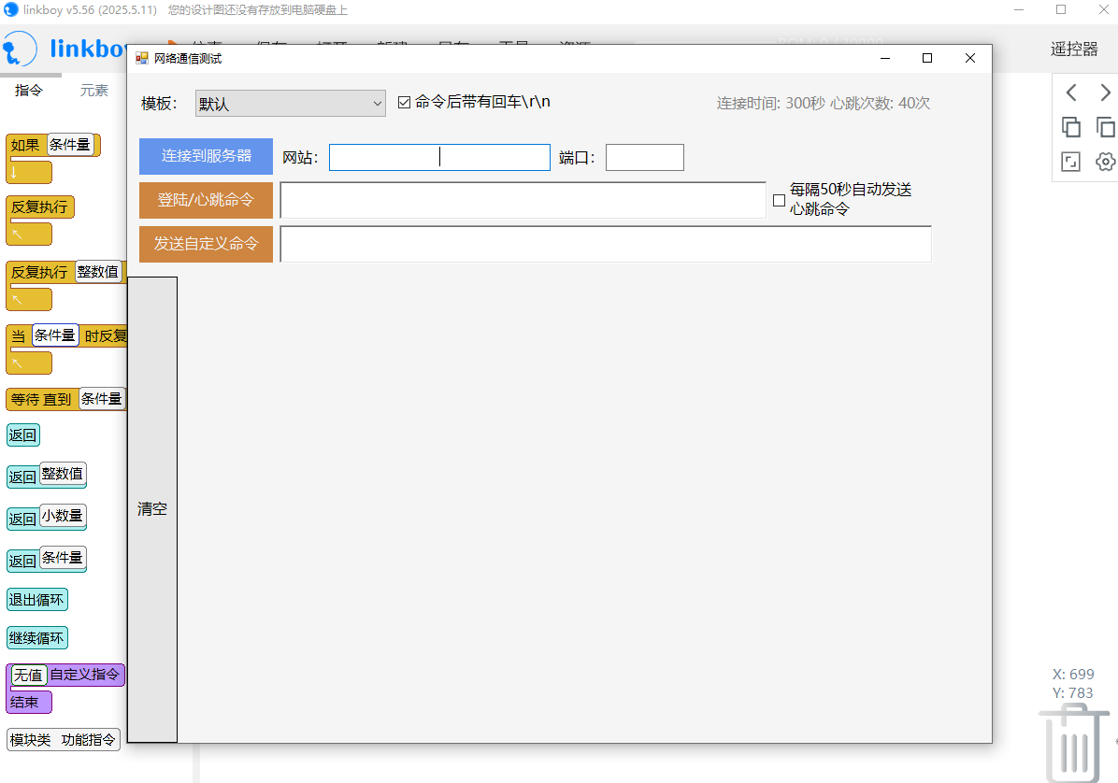The width and height of the screenshot is (1118, 783).
Task: Switch to the 指令 tab
Action: pos(29,91)
